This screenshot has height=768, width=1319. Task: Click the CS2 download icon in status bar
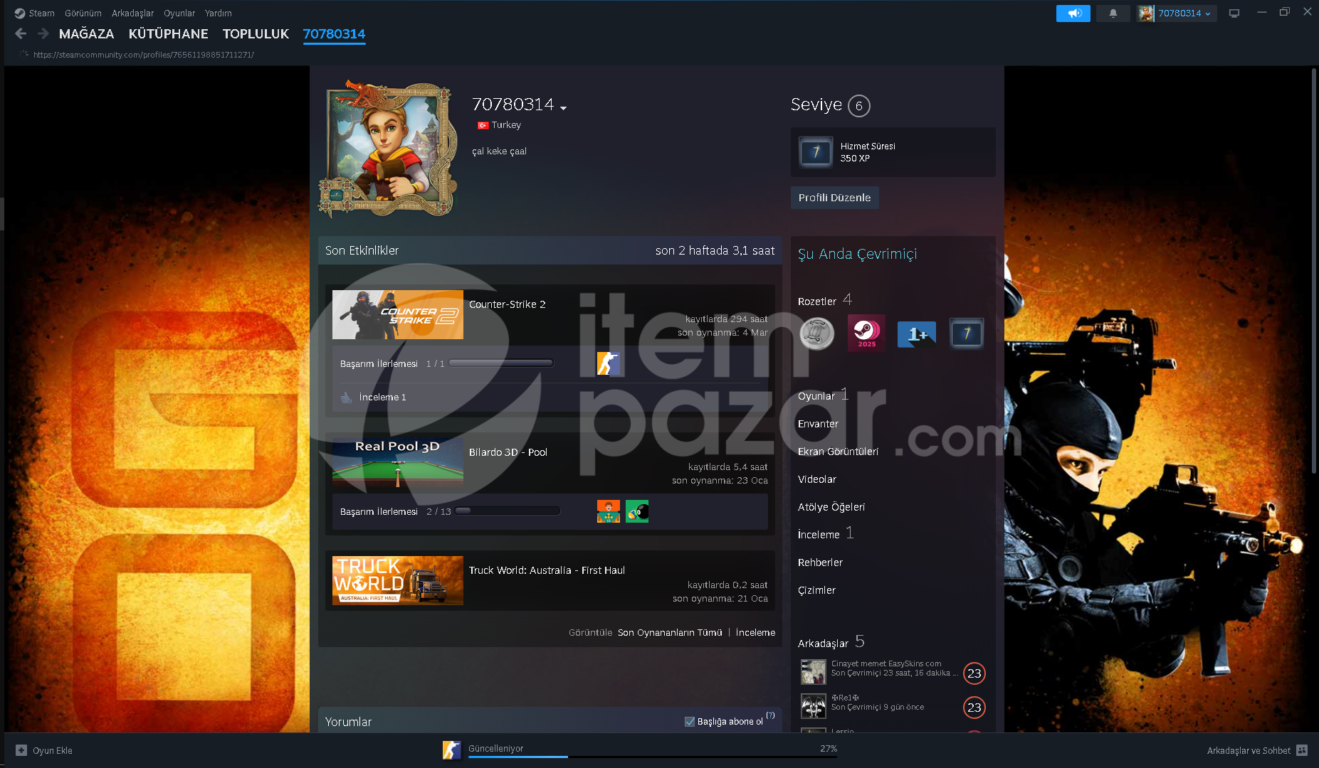point(452,750)
